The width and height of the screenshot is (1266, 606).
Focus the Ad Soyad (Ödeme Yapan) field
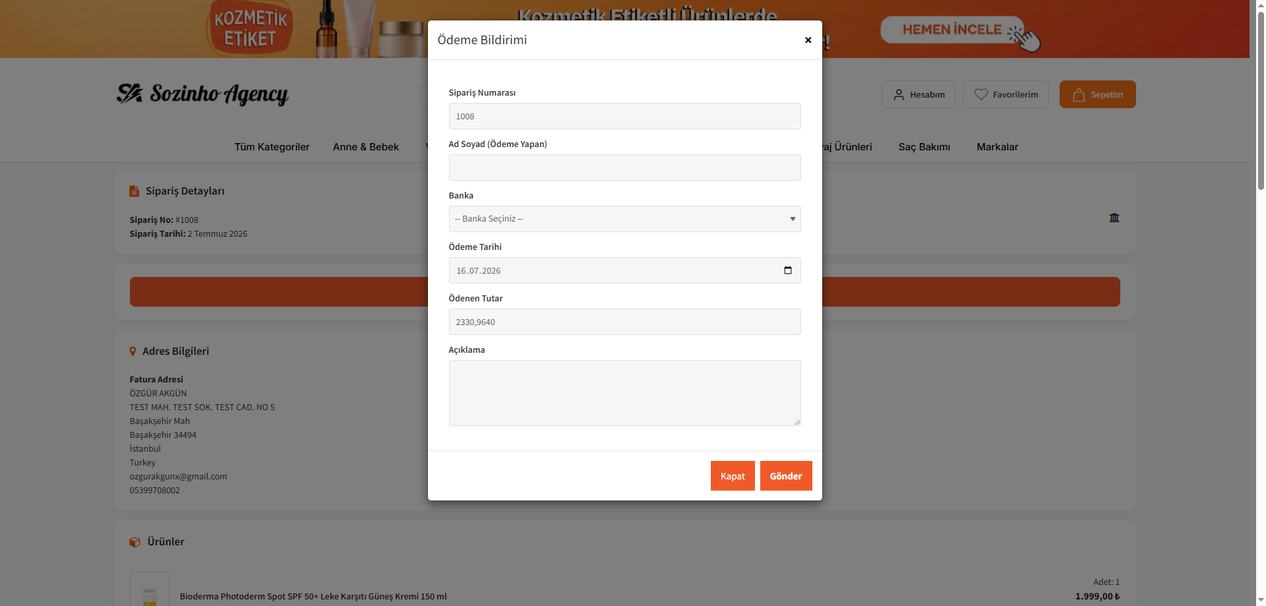pos(624,167)
